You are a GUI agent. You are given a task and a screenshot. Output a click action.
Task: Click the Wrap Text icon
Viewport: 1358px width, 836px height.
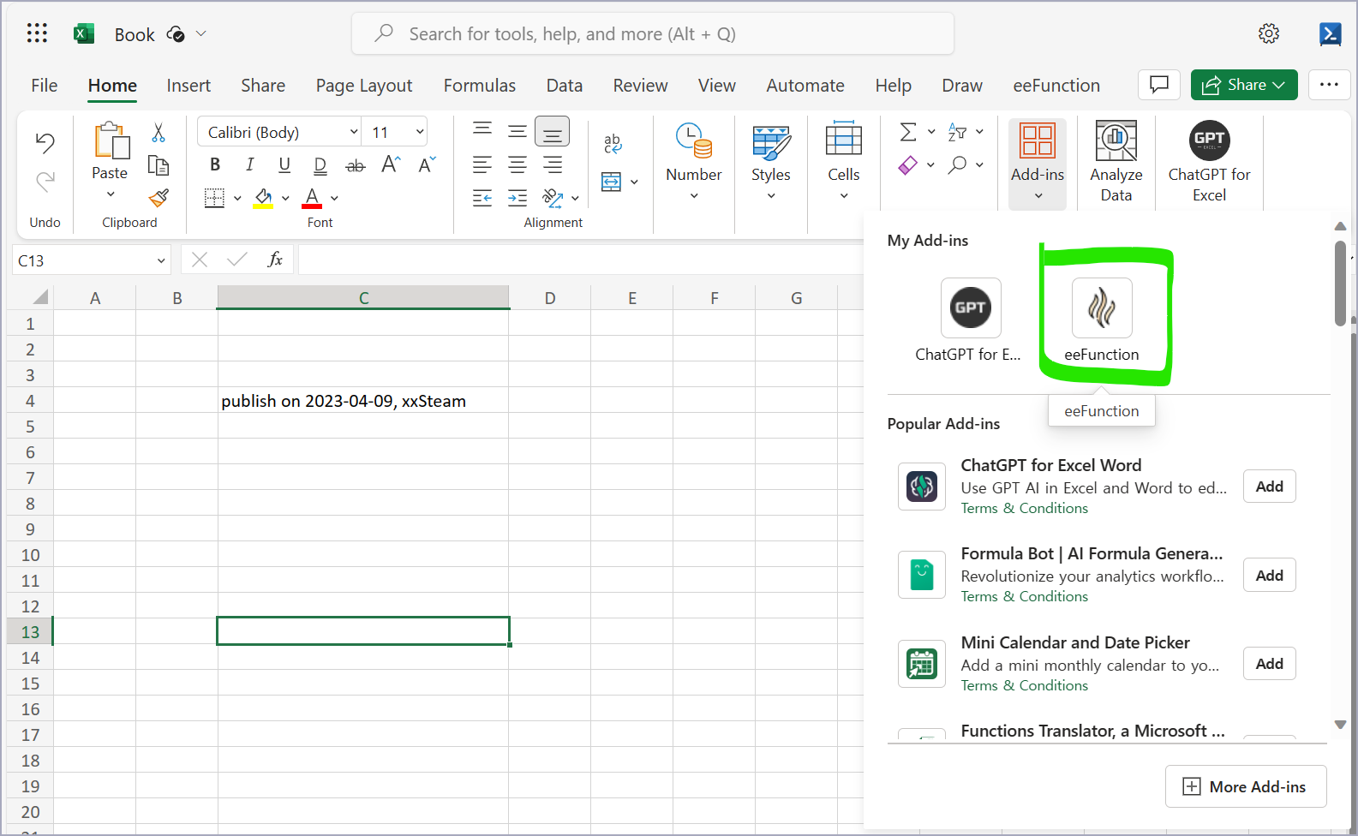point(613,144)
